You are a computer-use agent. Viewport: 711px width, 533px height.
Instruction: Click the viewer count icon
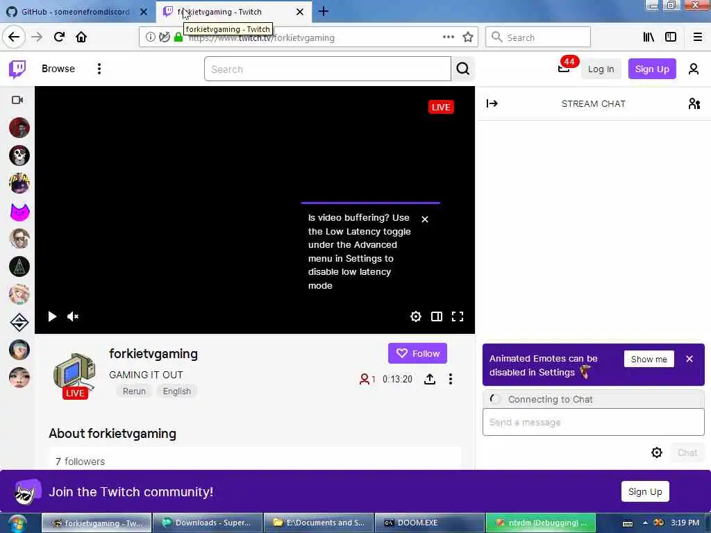point(364,379)
